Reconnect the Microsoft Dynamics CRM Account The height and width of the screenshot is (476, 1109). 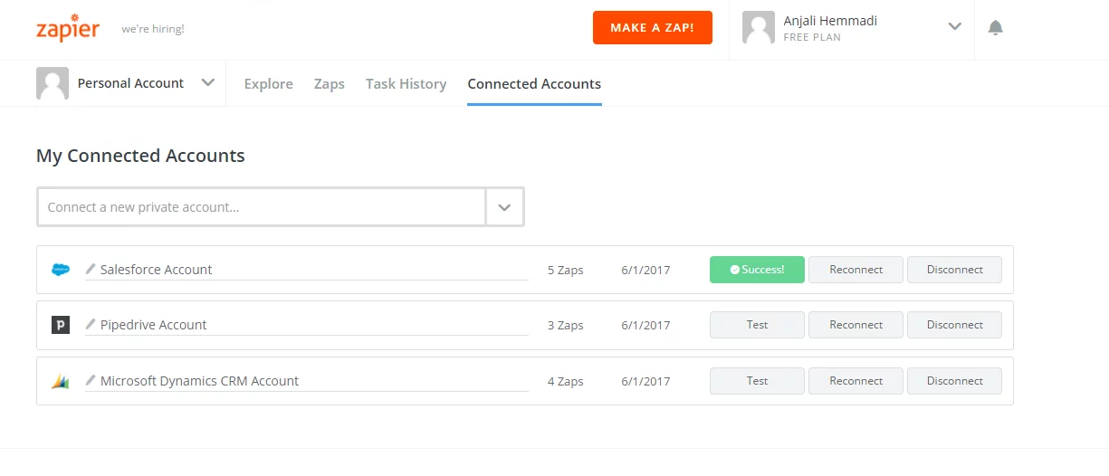click(856, 381)
